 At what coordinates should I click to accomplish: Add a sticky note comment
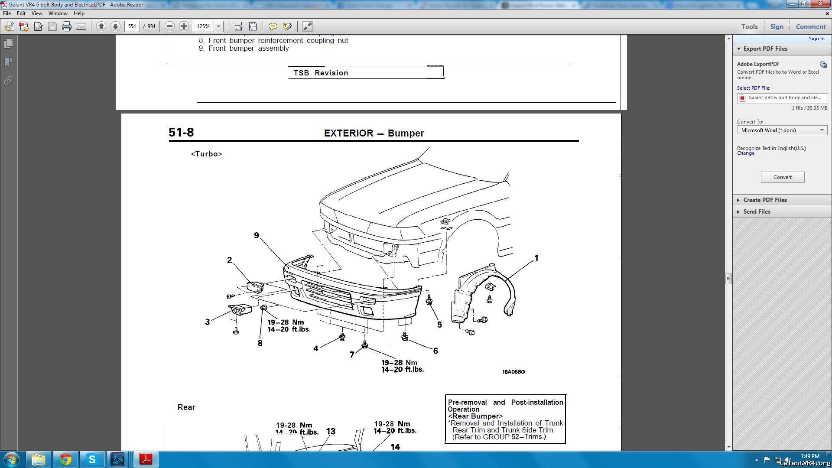273,26
